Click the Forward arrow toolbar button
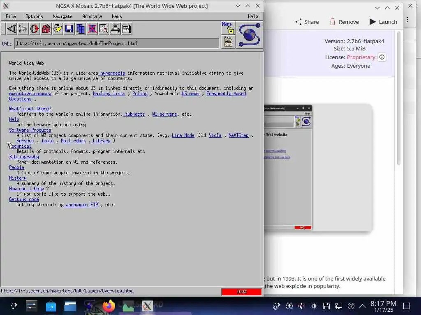Image resolution: width=421 pixels, height=315 pixels. 23,29
